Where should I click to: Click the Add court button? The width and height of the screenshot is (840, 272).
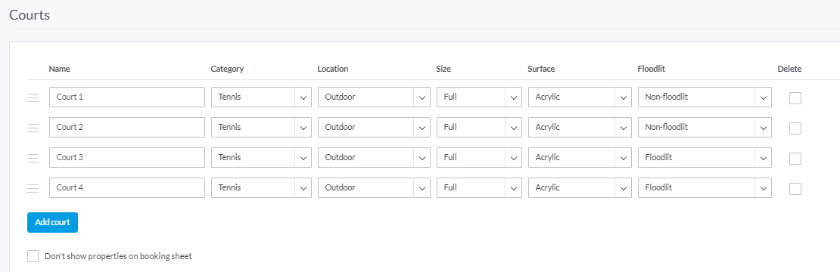pos(52,222)
